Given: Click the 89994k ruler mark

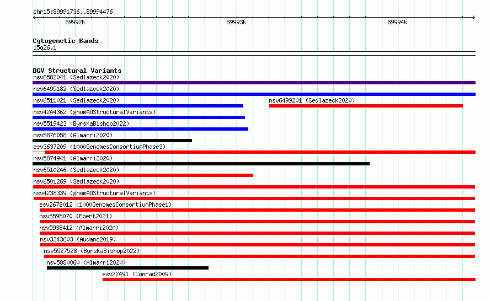Looking at the screenshot, I should 397,22.
